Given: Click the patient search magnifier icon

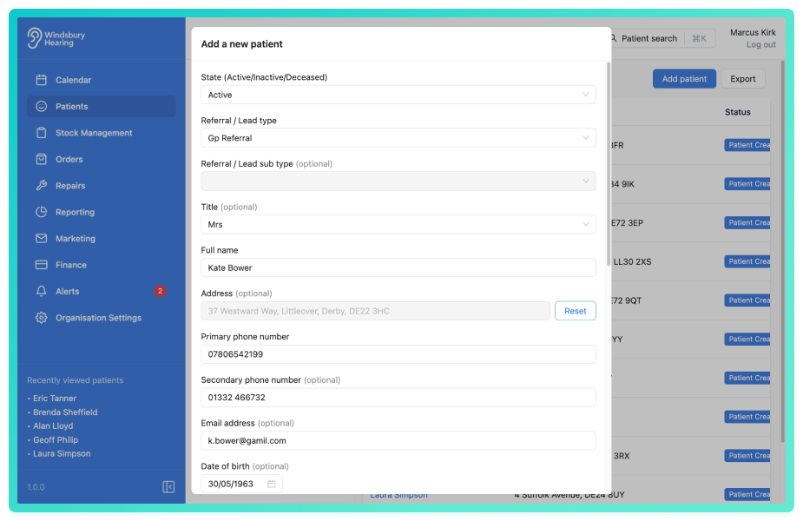Looking at the screenshot, I should (613, 38).
